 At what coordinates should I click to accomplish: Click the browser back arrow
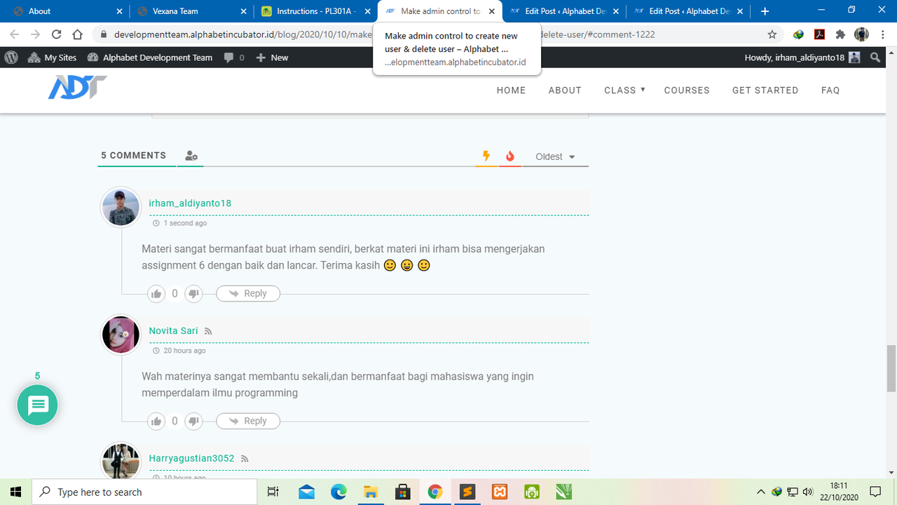click(x=15, y=34)
